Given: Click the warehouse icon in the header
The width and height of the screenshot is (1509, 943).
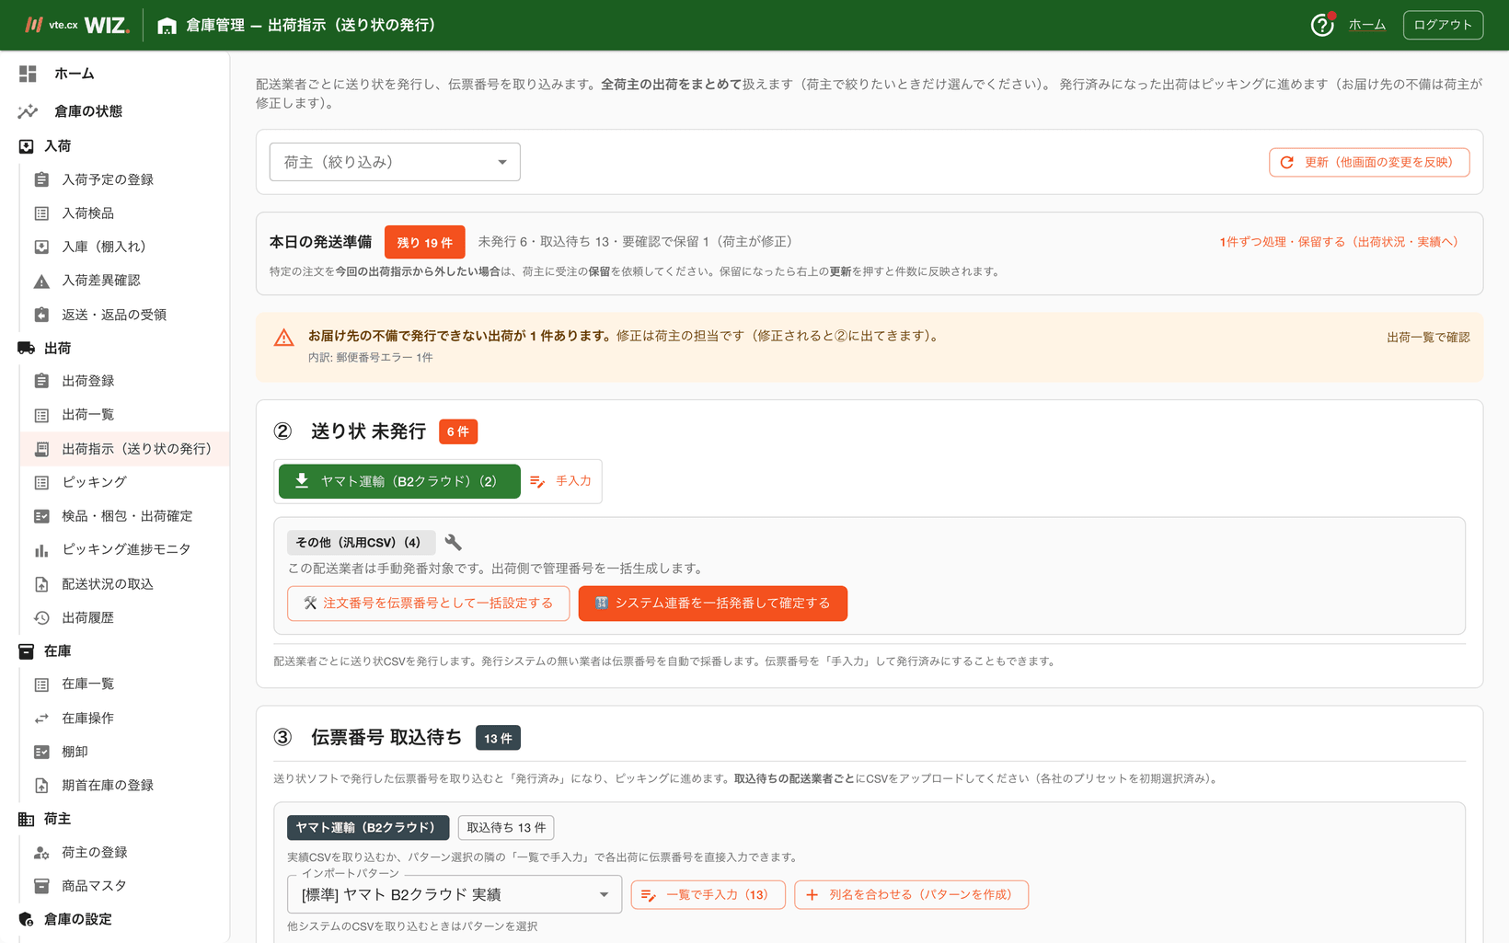Looking at the screenshot, I should [x=167, y=26].
